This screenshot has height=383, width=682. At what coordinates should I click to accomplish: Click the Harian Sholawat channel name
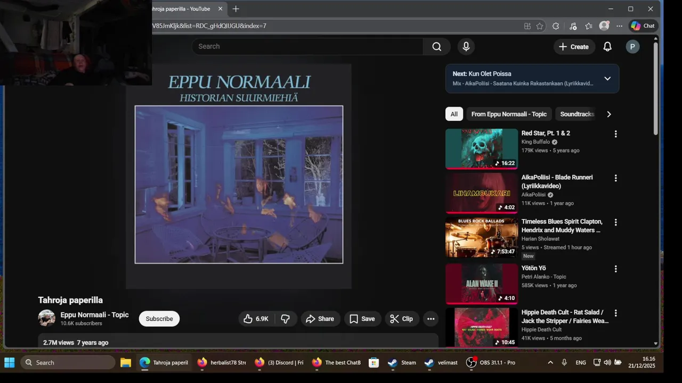540,239
